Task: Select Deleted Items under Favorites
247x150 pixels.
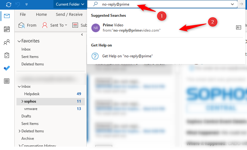Action: pyautogui.click(x=33, y=64)
